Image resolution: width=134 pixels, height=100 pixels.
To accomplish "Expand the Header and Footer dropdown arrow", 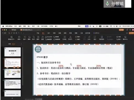I will pyautogui.click(x=104, y=39).
